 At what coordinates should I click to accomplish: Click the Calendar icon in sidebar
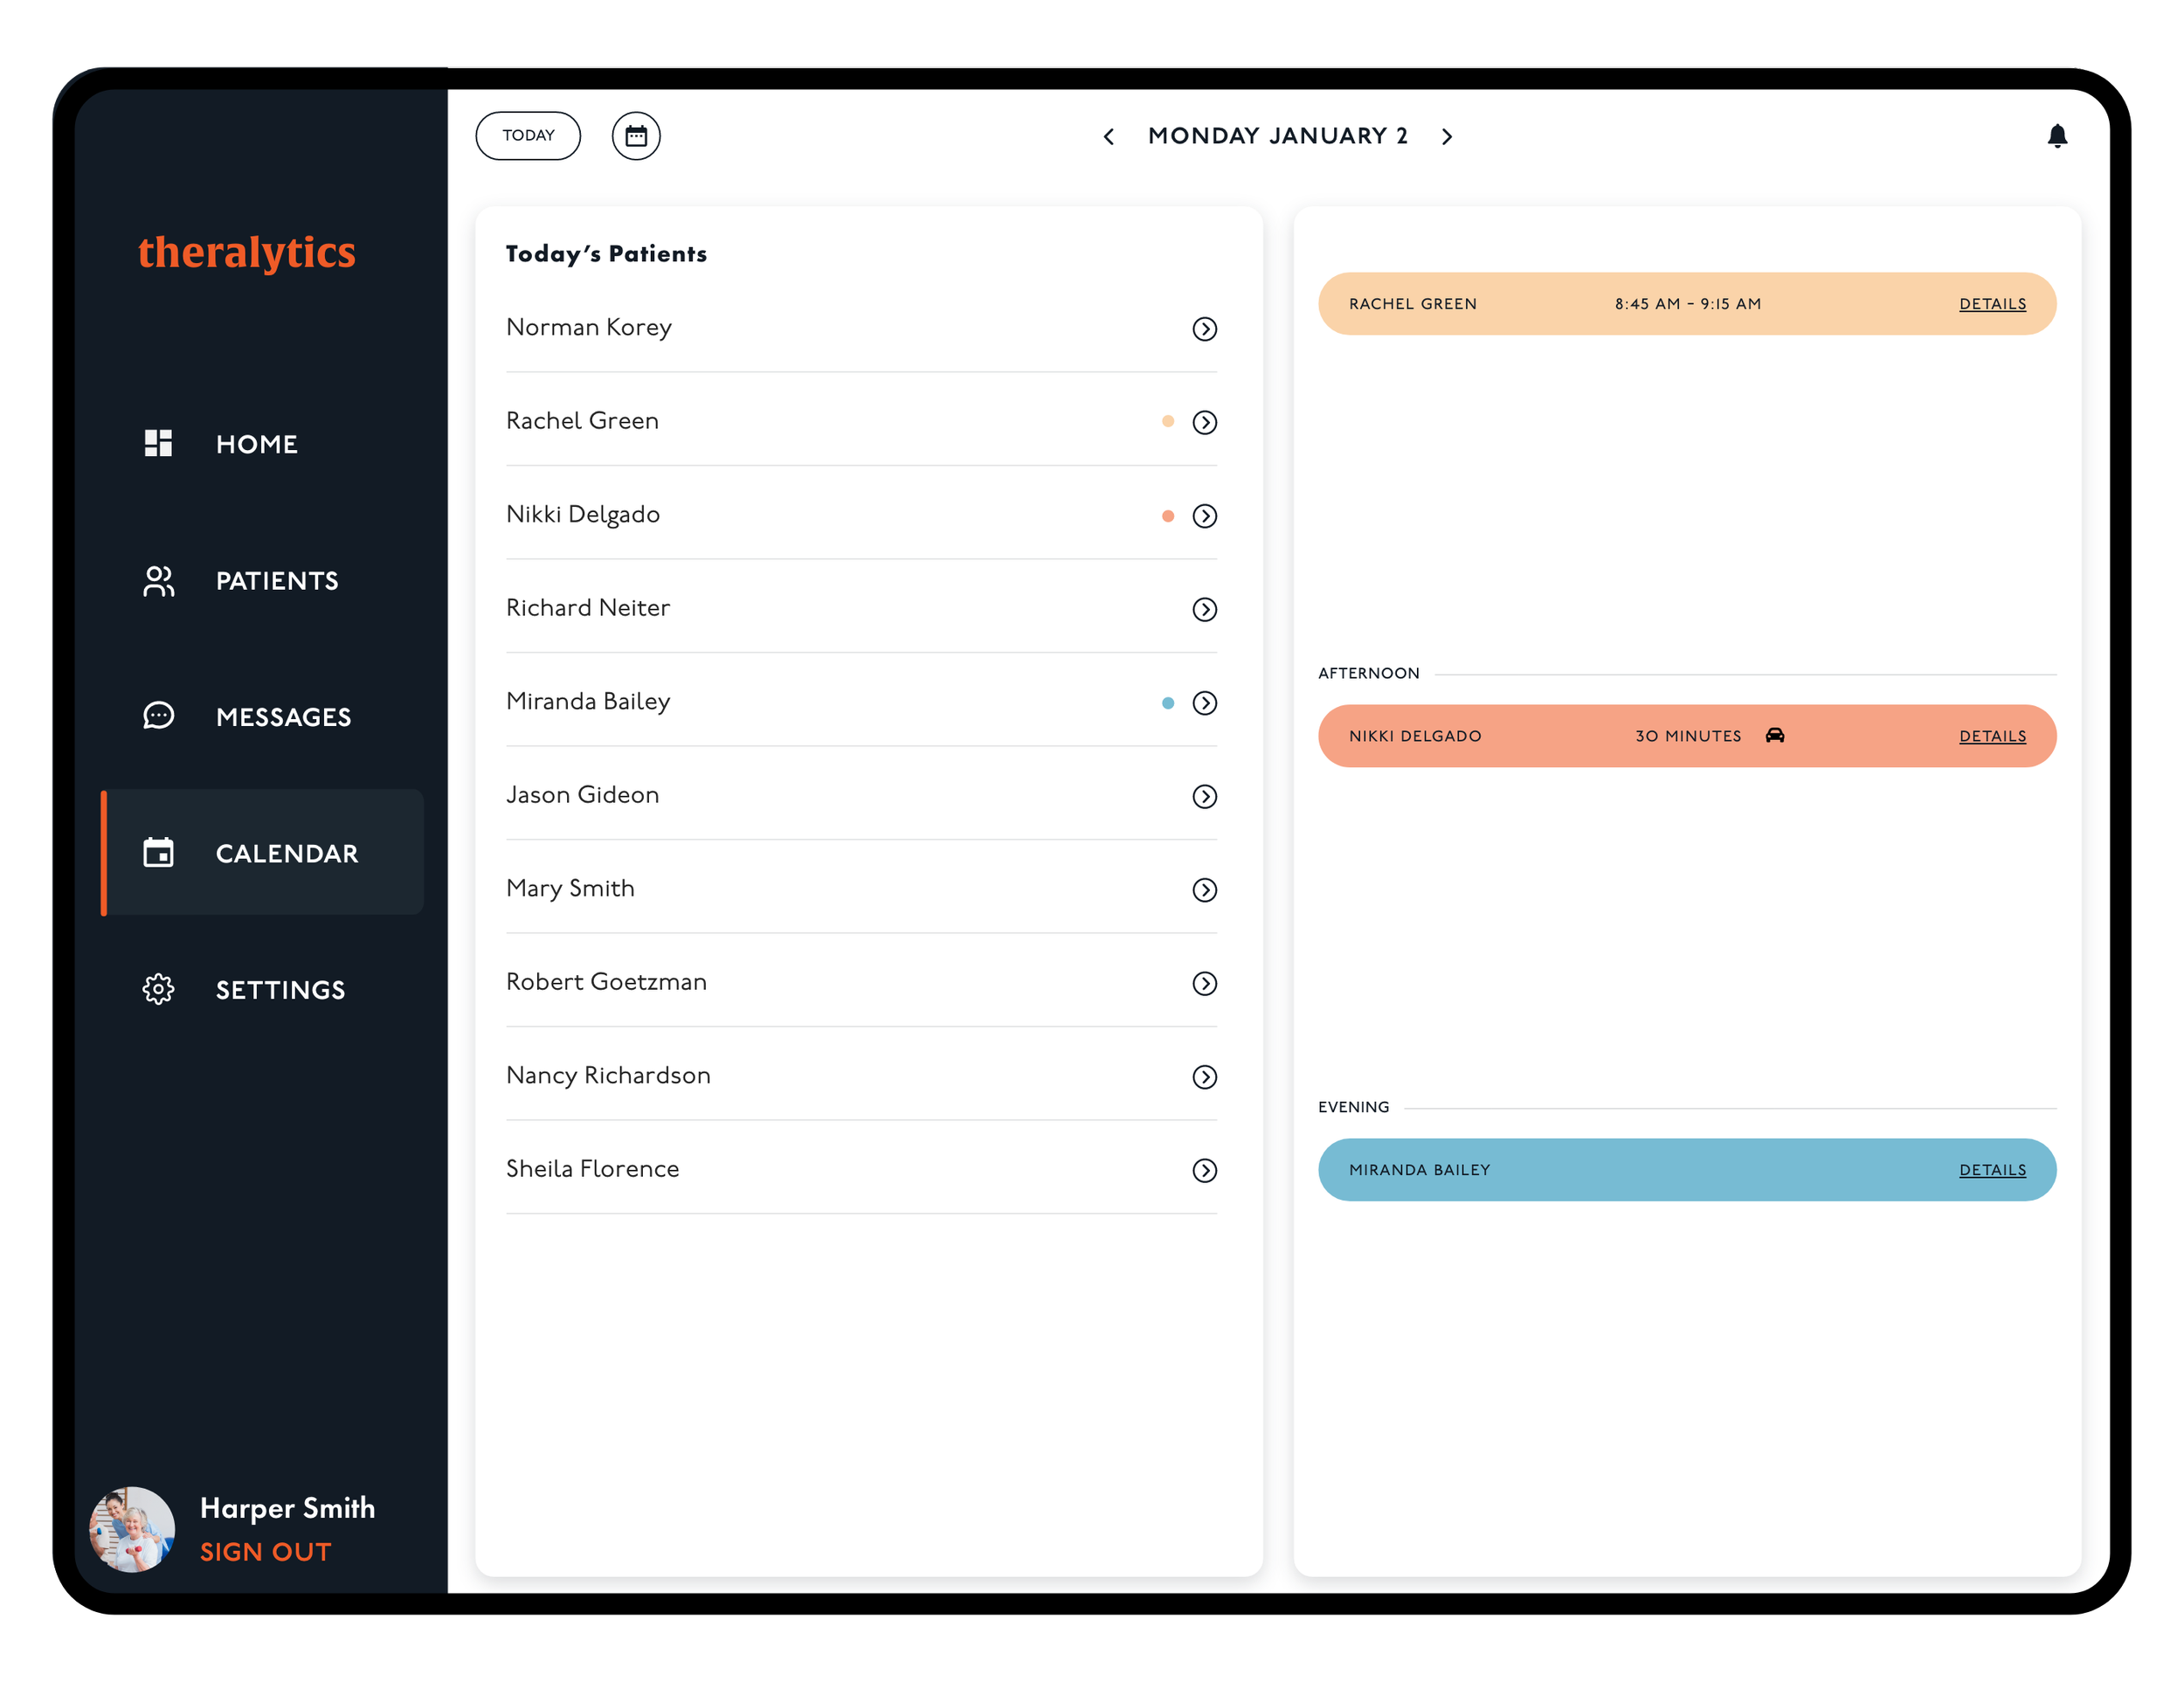click(x=158, y=853)
